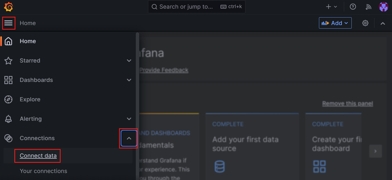Viewport: 392px width, 180px height.
Task: Collapse the Connections section chevron
Action: (x=129, y=138)
